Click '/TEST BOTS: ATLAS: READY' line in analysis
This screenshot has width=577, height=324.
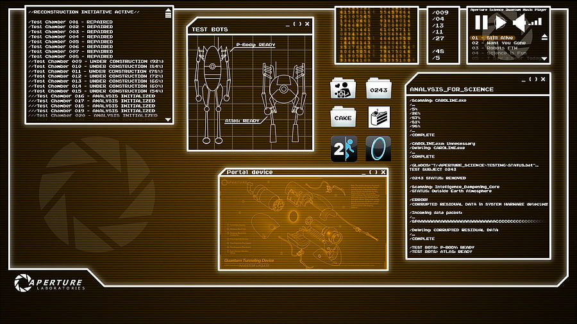click(440, 252)
